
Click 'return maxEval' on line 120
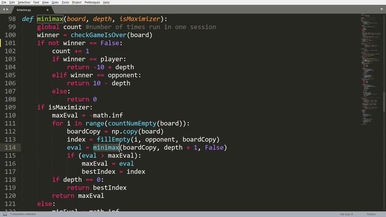tap(78, 196)
